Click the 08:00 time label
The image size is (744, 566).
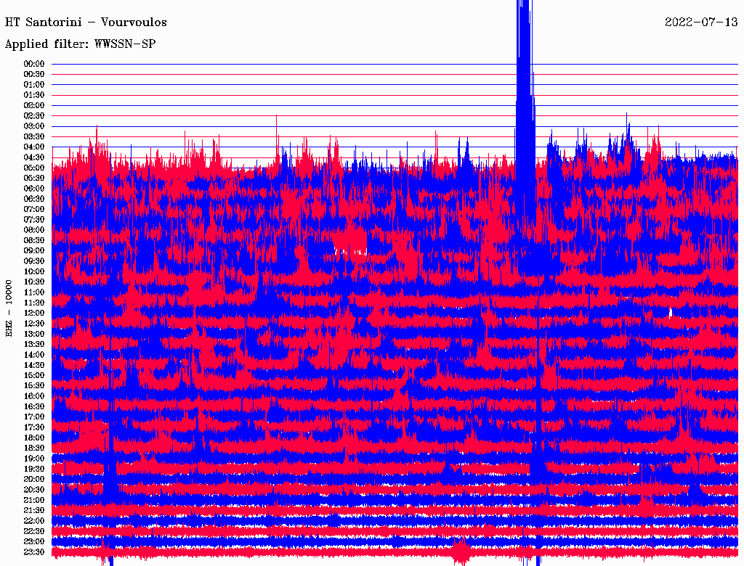34,230
